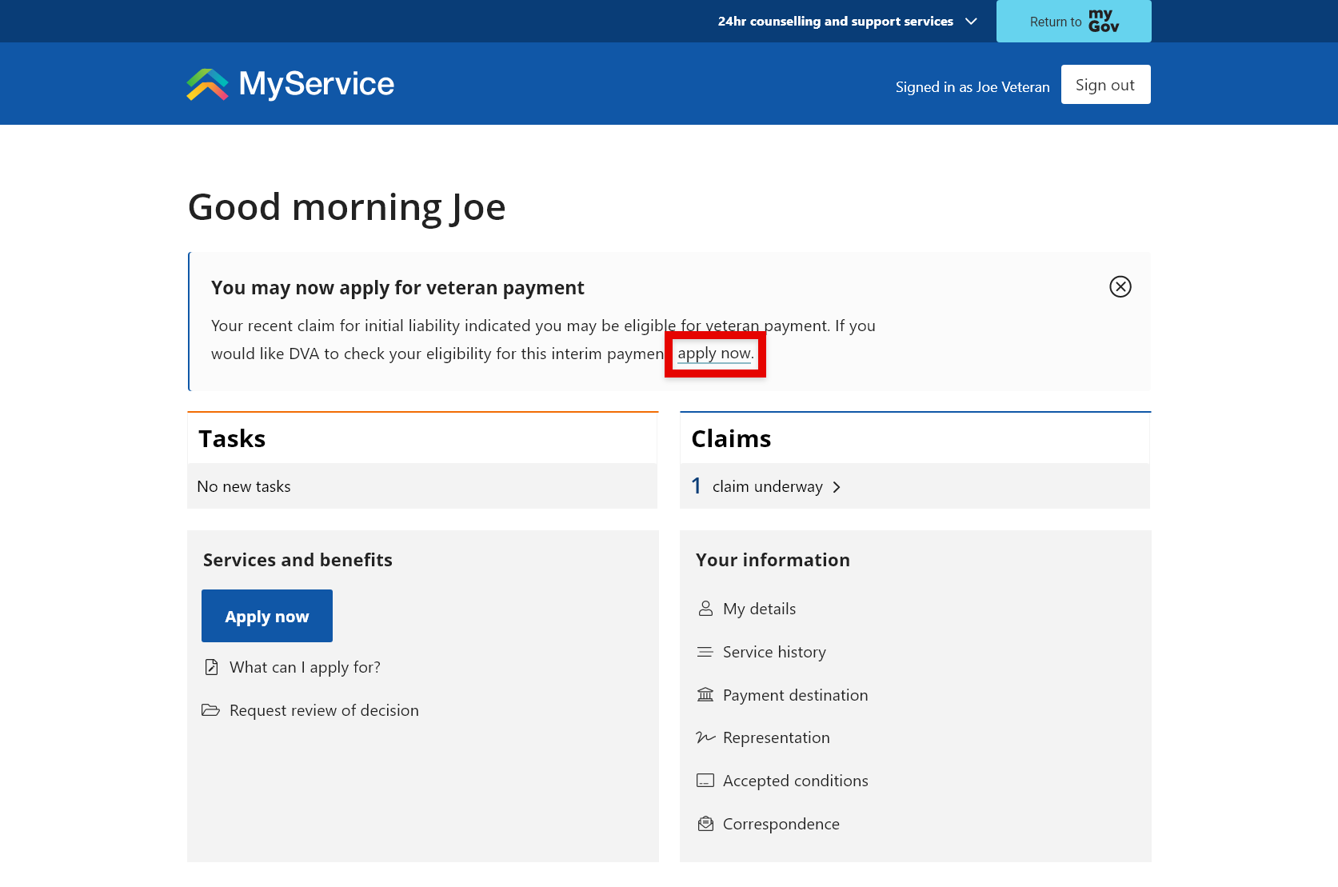Click the 'Services and benefits' heading
This screenshot has height=887, width=1338.
point(298,560)
